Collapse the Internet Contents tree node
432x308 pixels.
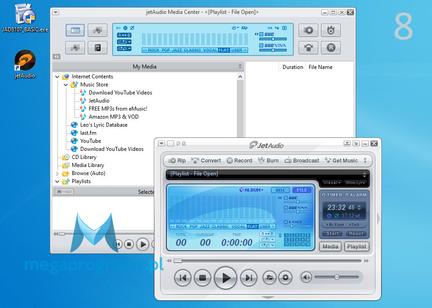[x=57, y=77]
